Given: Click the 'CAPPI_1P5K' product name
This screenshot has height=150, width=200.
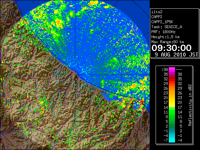Looking at the screenshot, I should [x=162, y=22].
